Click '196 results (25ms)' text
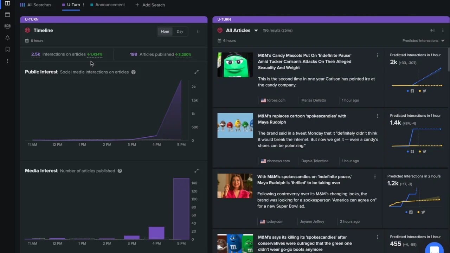Viewport: 450px width, 253px height. pyautogui.click(x=278, y=31)
